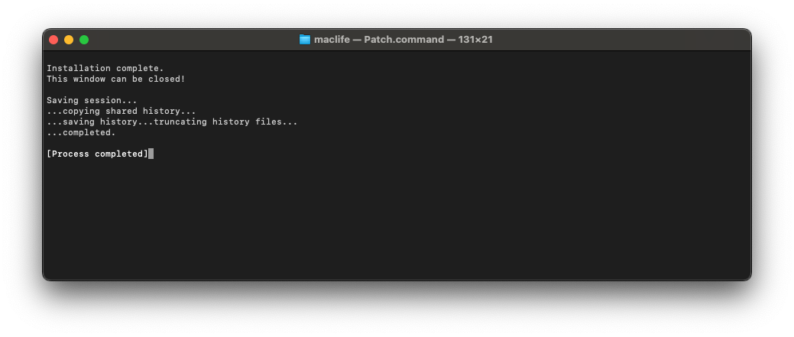Click the gray terminal cursor block
The image size is (794, 337).
click(151, 154)
